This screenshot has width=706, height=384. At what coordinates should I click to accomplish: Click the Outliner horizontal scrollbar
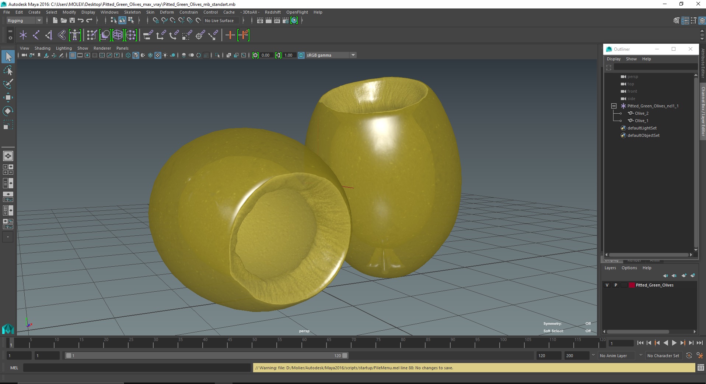[x=649, y=255]
